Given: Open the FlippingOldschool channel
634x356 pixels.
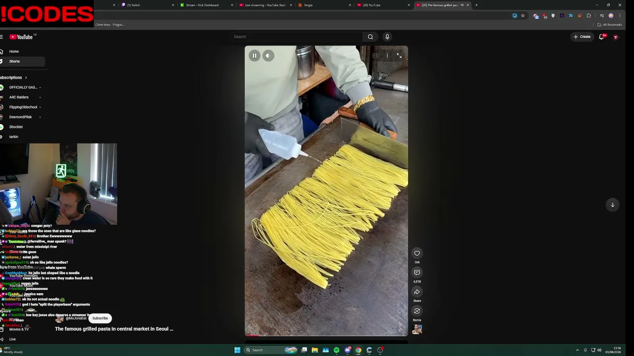Looking at the screenshot, I should click(x=22, y=107).
